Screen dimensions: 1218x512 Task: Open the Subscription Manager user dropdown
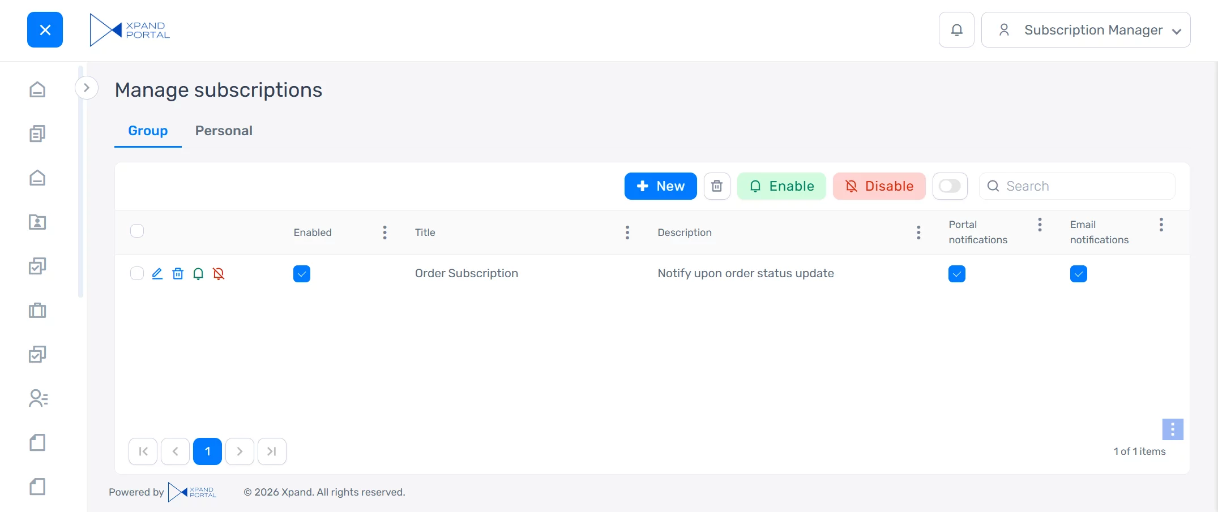pos(1085,30)
